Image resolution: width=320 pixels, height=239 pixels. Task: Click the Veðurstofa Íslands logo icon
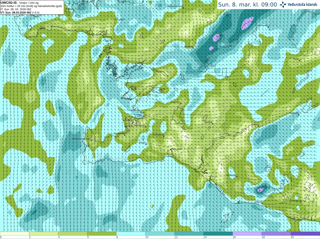pyautogui.click(x=283, y=4)
